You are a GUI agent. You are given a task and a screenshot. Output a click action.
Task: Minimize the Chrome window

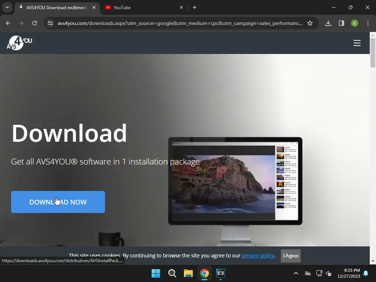[x=333, y=7]
